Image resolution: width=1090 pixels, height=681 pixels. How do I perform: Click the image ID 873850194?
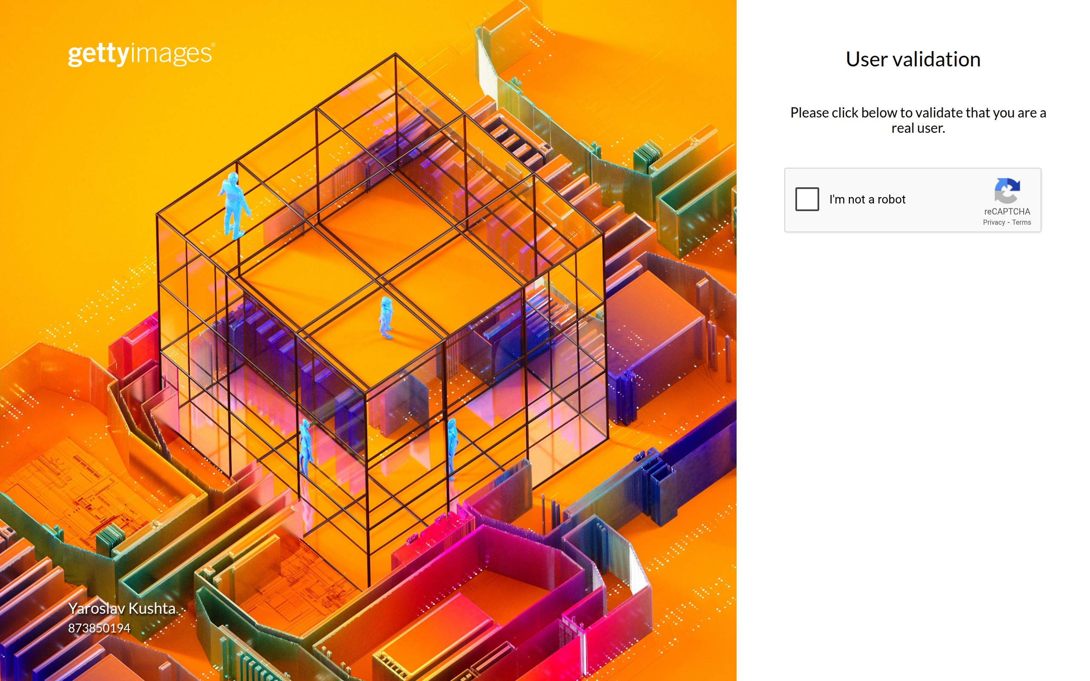(99, 628)
